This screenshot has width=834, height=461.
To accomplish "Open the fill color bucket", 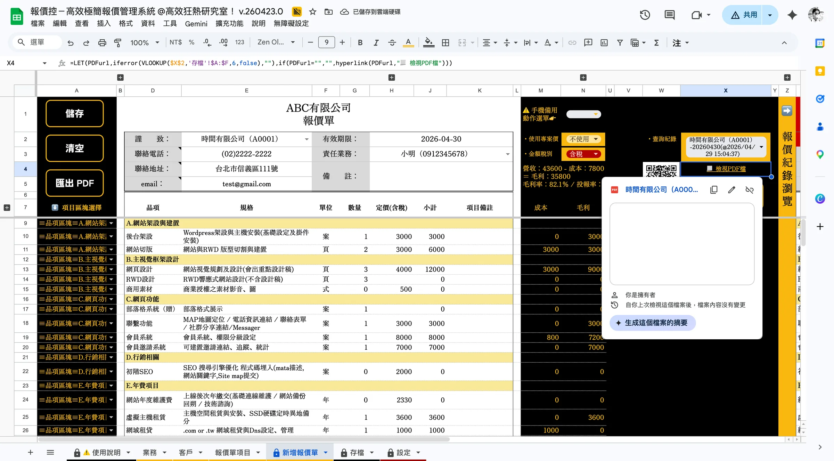I will 429,42.
